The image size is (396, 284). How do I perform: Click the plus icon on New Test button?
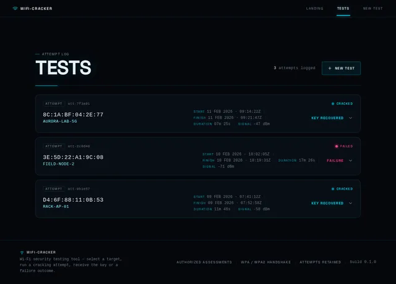(330, 69)
